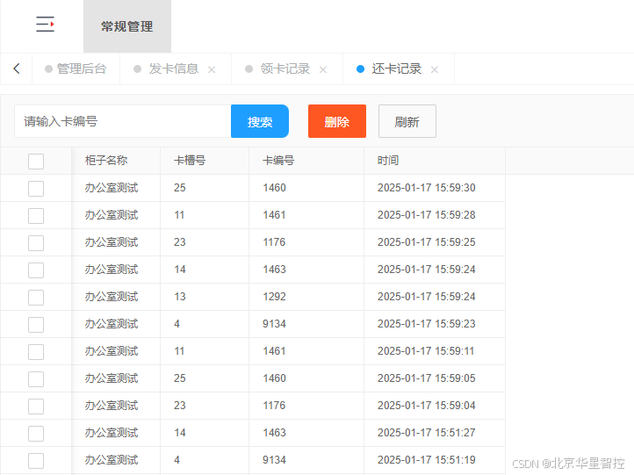The height and width of the screenshot is (475, 634).
Task: Switch to the 领卡记录 tab
Action: pos(285,68)
